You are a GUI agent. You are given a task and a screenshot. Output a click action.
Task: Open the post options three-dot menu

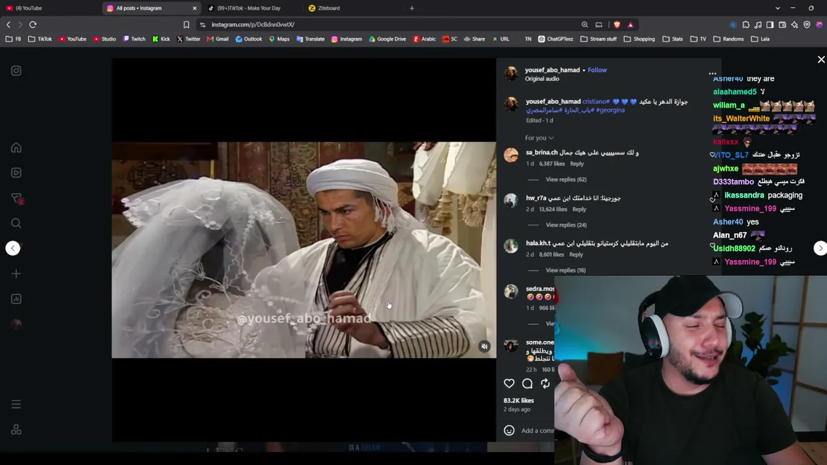pos(713,74)
